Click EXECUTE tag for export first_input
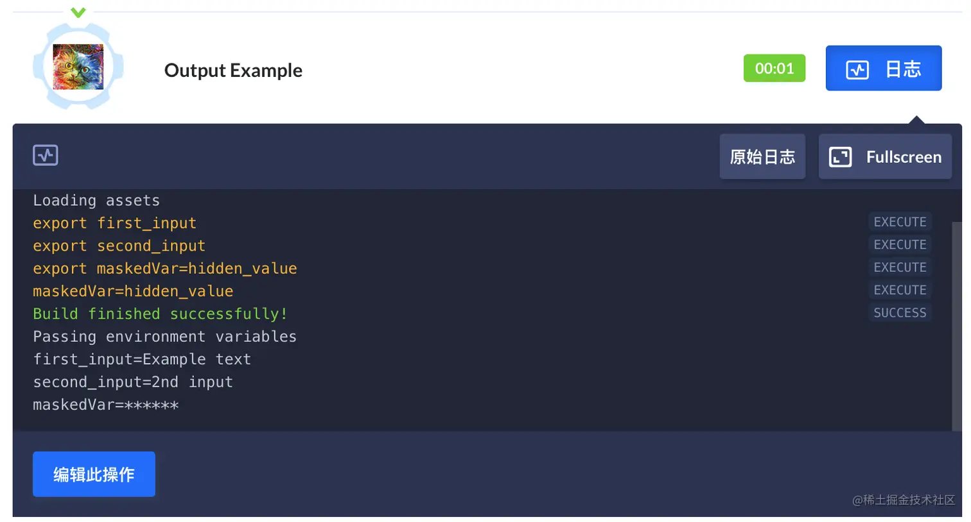Viewport: 971px width, 522px height. coord(900,222)
